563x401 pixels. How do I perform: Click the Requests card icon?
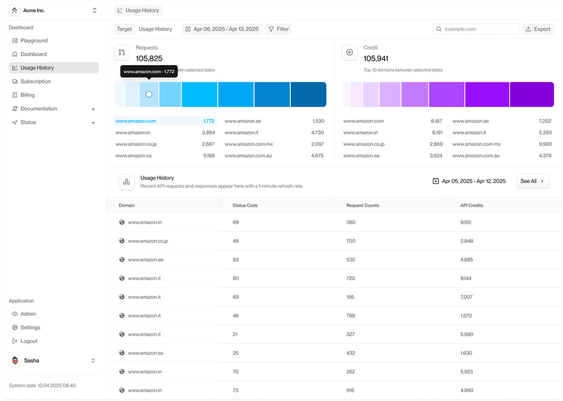[x=122, y=52]
